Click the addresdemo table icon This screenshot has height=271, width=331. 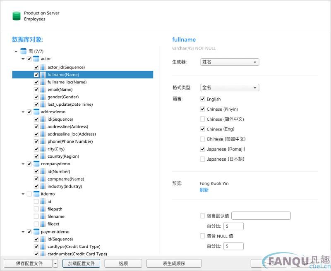point(36,112)
